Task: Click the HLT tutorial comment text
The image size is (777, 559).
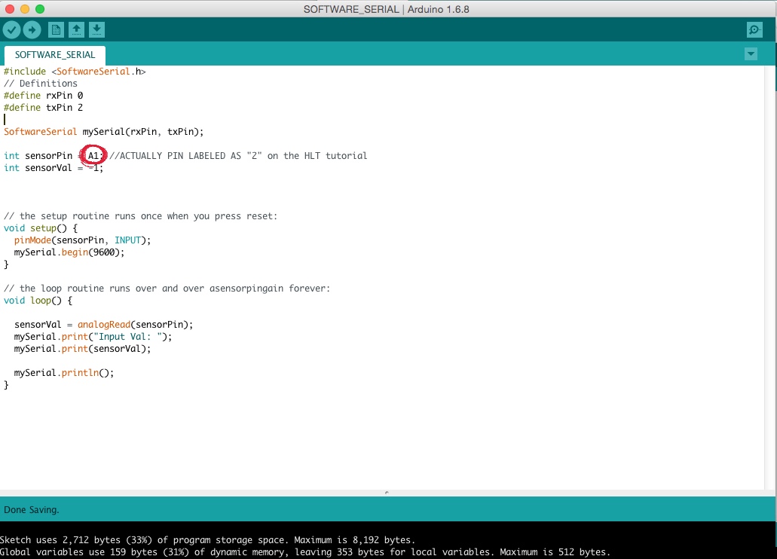Action: (238, 156)
